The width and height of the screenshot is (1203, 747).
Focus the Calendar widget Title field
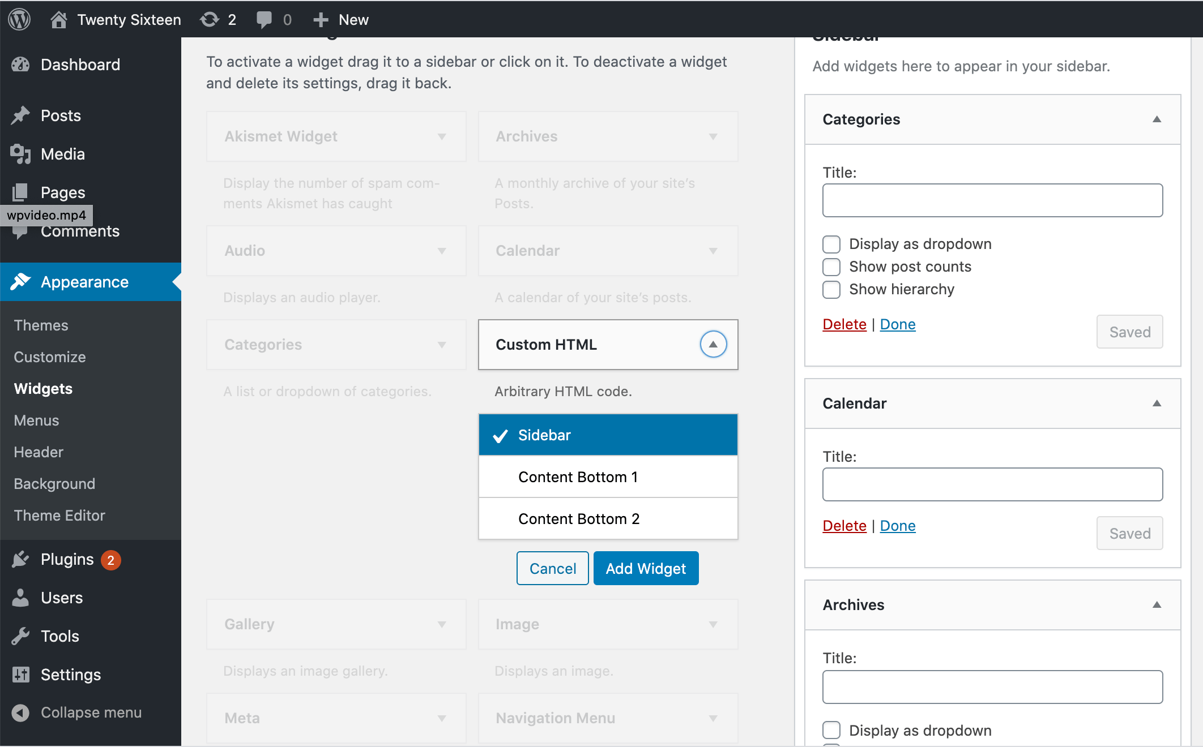[992, 484]
